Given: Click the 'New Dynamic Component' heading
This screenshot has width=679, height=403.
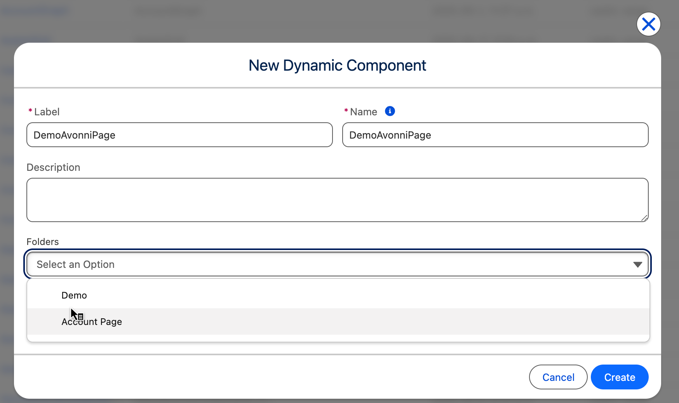Looking at the screenshot, I should coord(337,66).
